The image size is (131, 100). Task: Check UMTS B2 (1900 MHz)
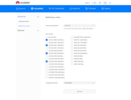coord(72,43)
